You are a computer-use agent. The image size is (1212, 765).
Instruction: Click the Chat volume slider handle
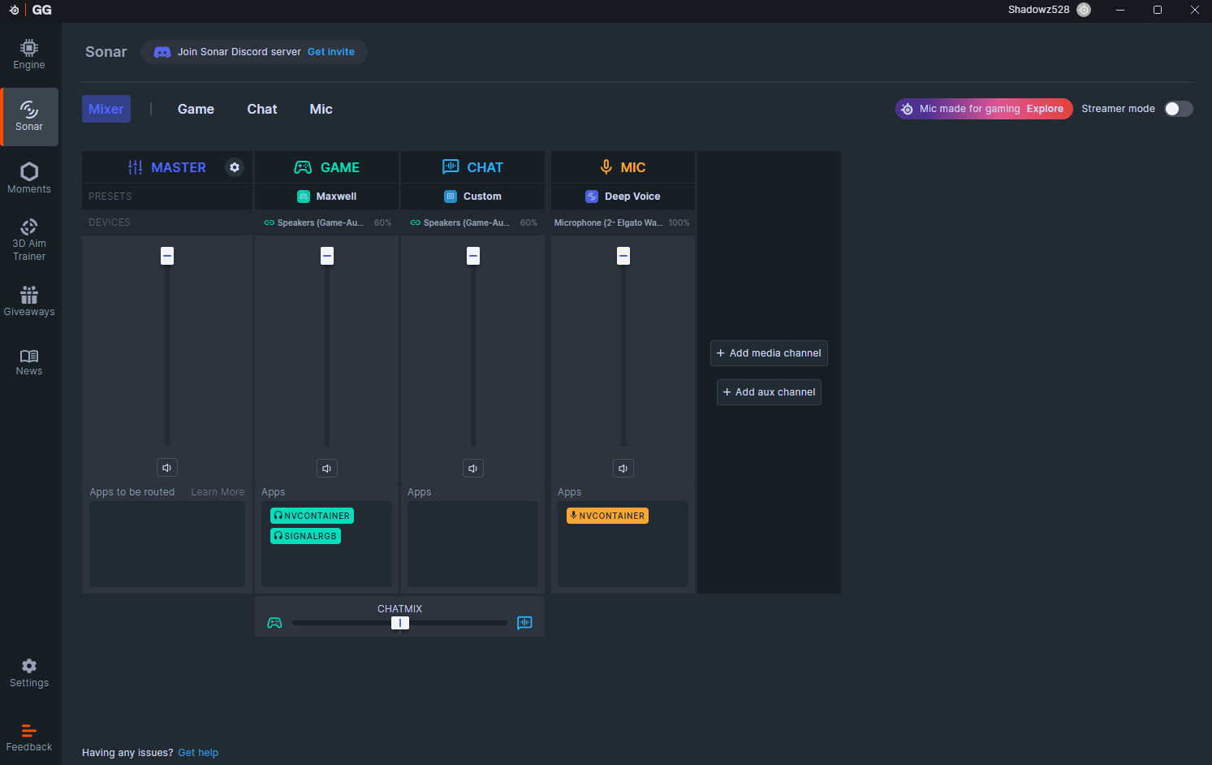point(473,256)
